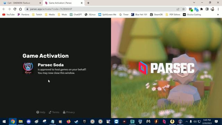
Task: Close the Cart - DAEMON-Tools.cc tab
Action: point(40,3)
